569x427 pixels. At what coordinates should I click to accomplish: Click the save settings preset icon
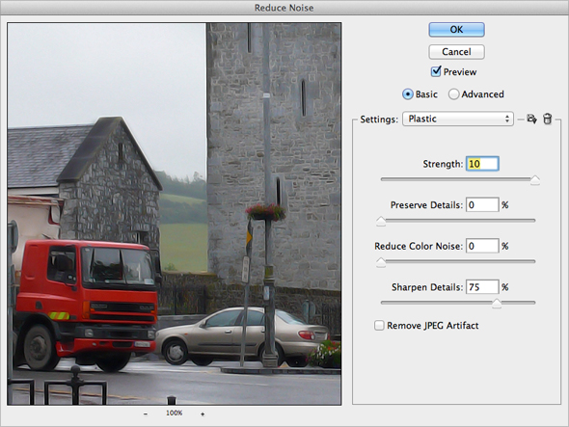(x=531, y=119)
